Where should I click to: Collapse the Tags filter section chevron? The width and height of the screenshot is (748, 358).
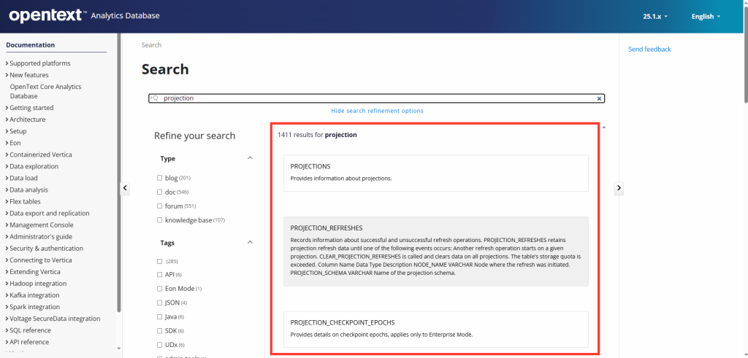click(250, 243)
